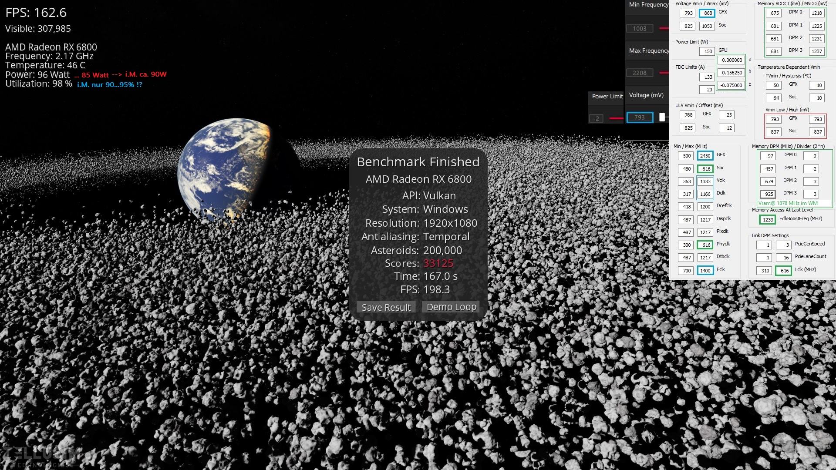Select coefficient b field 0.156250

[x=731, y=73]
